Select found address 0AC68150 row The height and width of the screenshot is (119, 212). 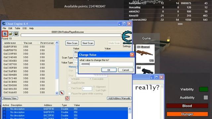point(29,89)
